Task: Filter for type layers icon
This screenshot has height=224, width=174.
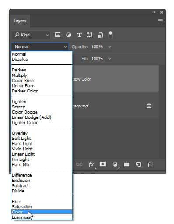Action: (79, 35)
